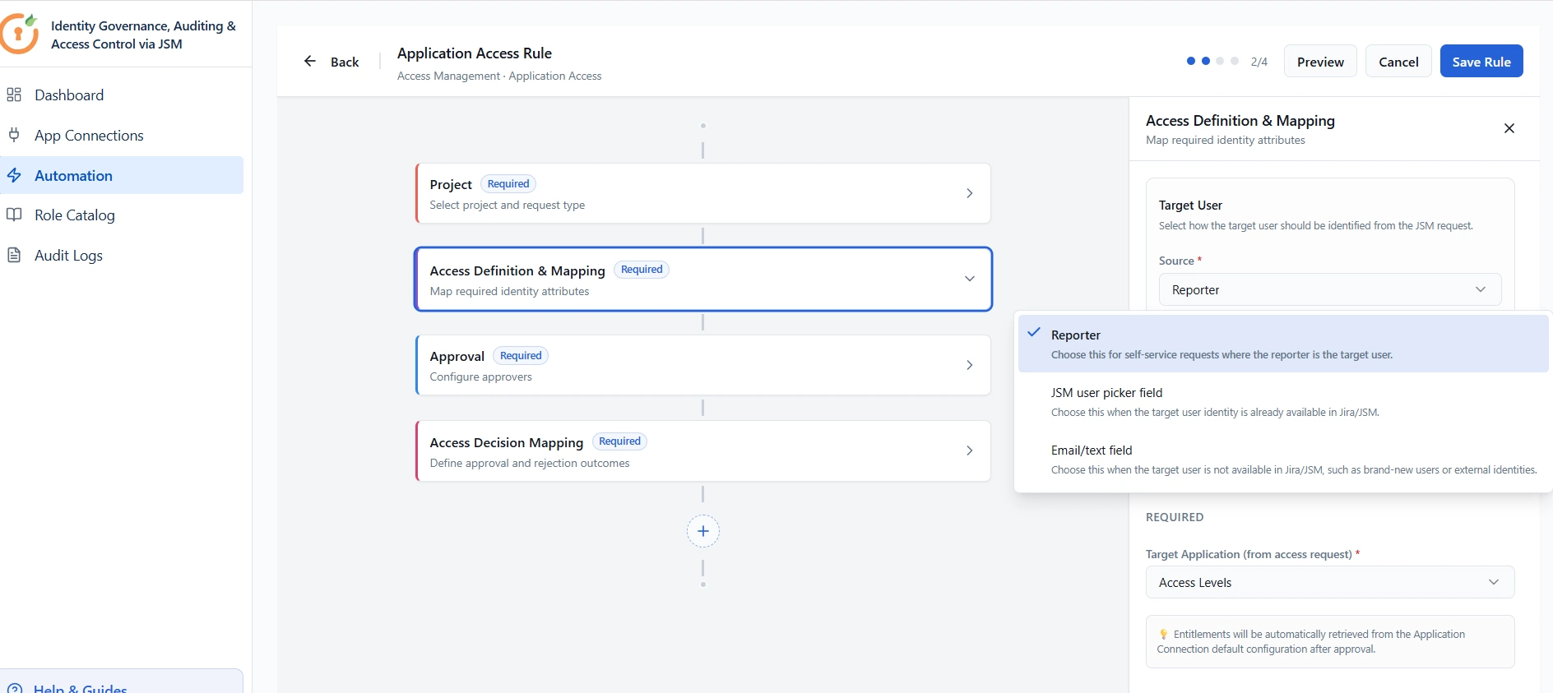Click the Application Access Rule title
This screenshot has height=693, width=1553.
[475, 53]
